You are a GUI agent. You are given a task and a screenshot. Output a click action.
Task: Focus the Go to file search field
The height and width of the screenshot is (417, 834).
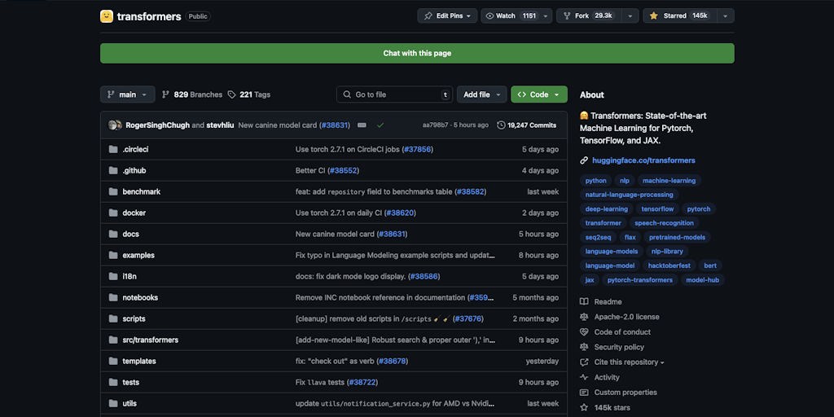[x=394, y=94]
